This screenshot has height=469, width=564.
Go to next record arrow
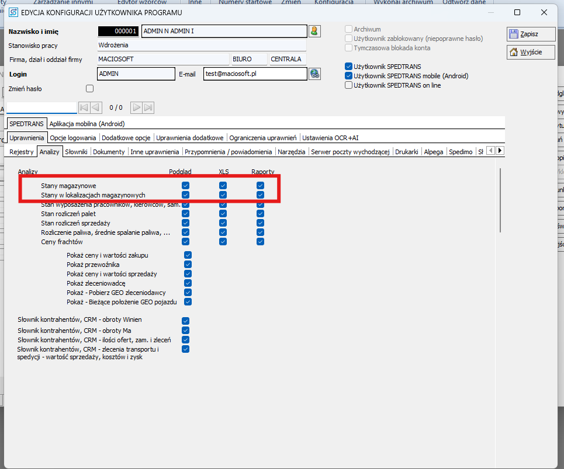(x=136, y=107)
